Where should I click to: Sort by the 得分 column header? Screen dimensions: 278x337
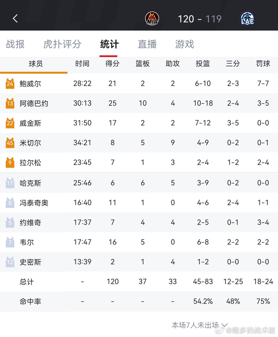[112, 64]
